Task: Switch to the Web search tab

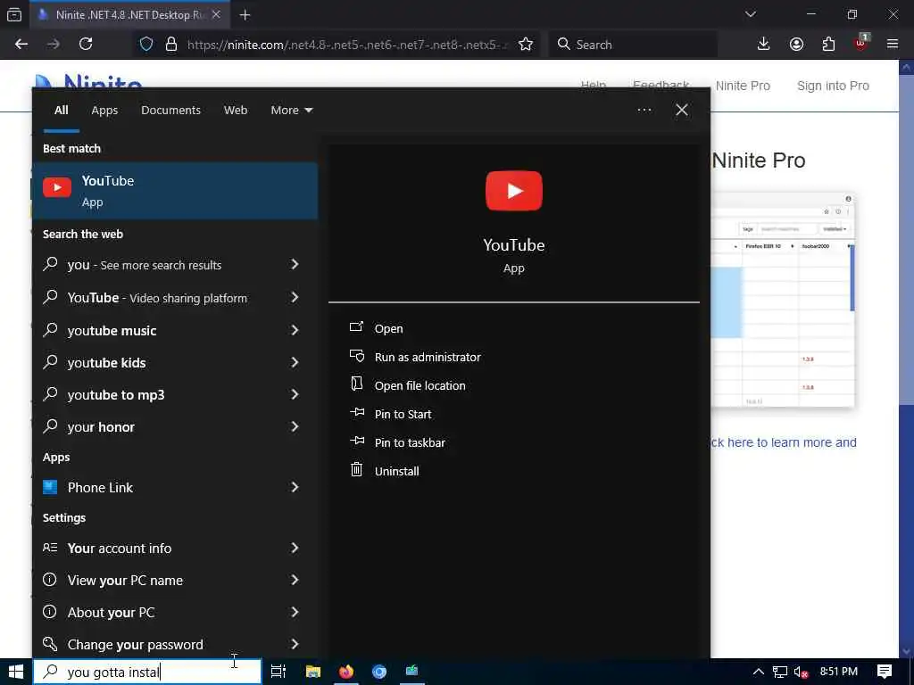Action: click(x=236, y=110)
